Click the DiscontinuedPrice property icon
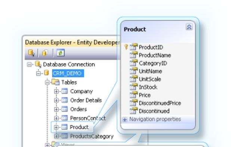The height and width of the screenshot is (147, 231). coord(134,103)
